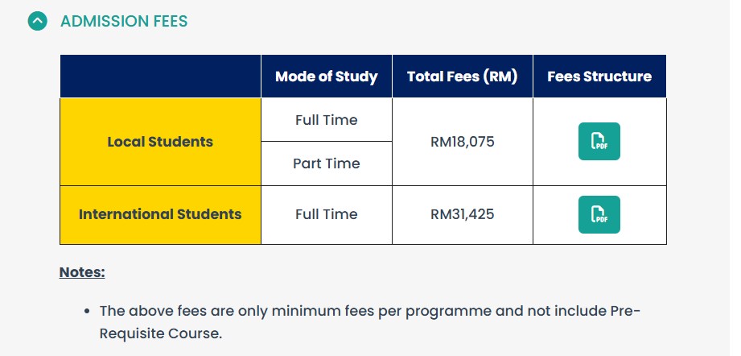Screen dimensions: 741x356
Task: Click Full Time in Local Students row
Action: [x=326, y=120]
